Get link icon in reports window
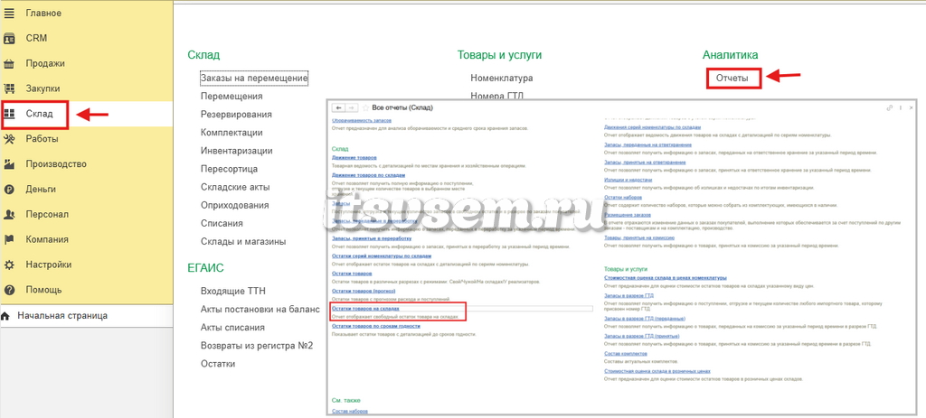 point(890,108)
